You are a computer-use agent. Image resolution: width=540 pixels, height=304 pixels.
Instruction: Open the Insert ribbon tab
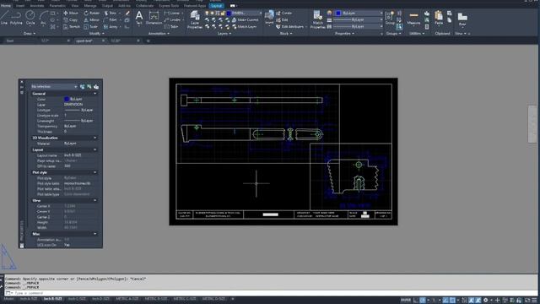[20, 6]
